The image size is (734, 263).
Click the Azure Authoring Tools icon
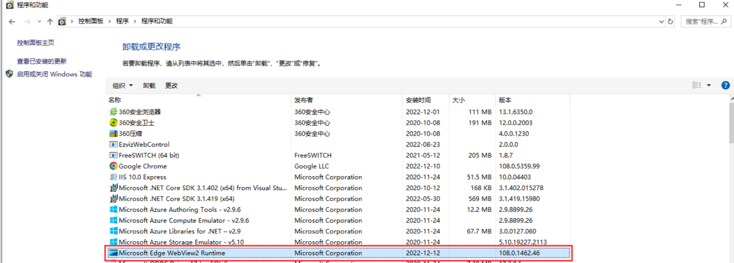(x=113, y=209)
